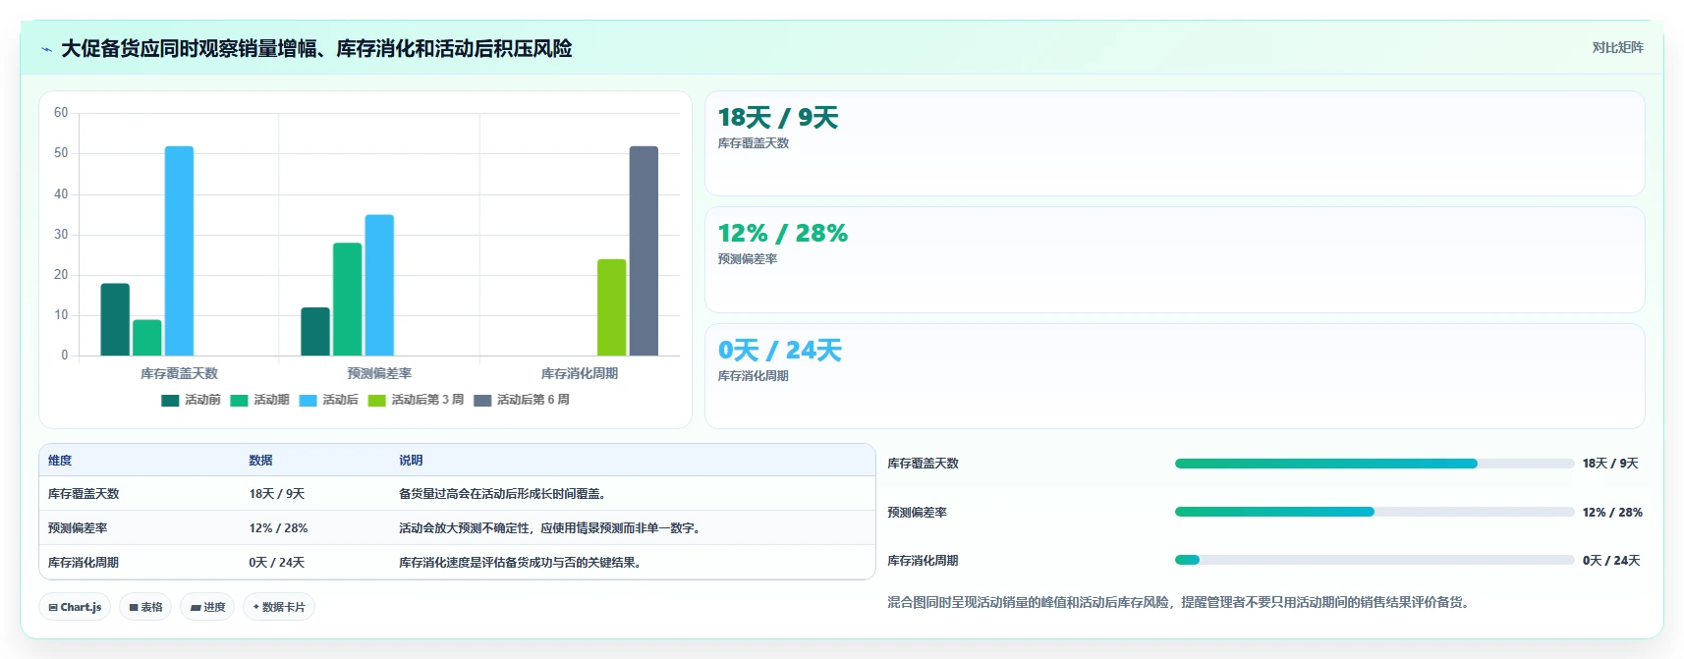Toggle the 活动期 legend item
Screen dimensions: 1684x659
coord(259,400)
